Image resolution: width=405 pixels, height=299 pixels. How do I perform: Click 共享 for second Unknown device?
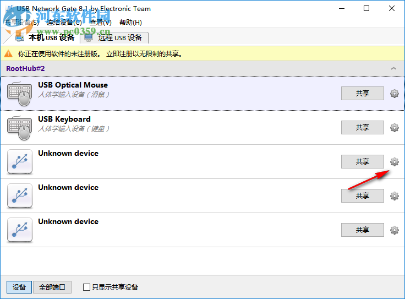click(363, 195)
